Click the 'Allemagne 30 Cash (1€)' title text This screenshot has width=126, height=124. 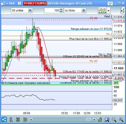tap(76, 3)
